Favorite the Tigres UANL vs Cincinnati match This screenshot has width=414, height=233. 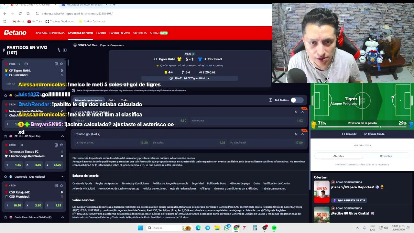pos(61,64)
